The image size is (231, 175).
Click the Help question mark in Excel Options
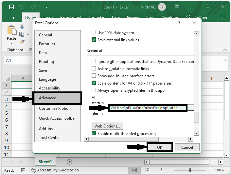coord(179,23)
